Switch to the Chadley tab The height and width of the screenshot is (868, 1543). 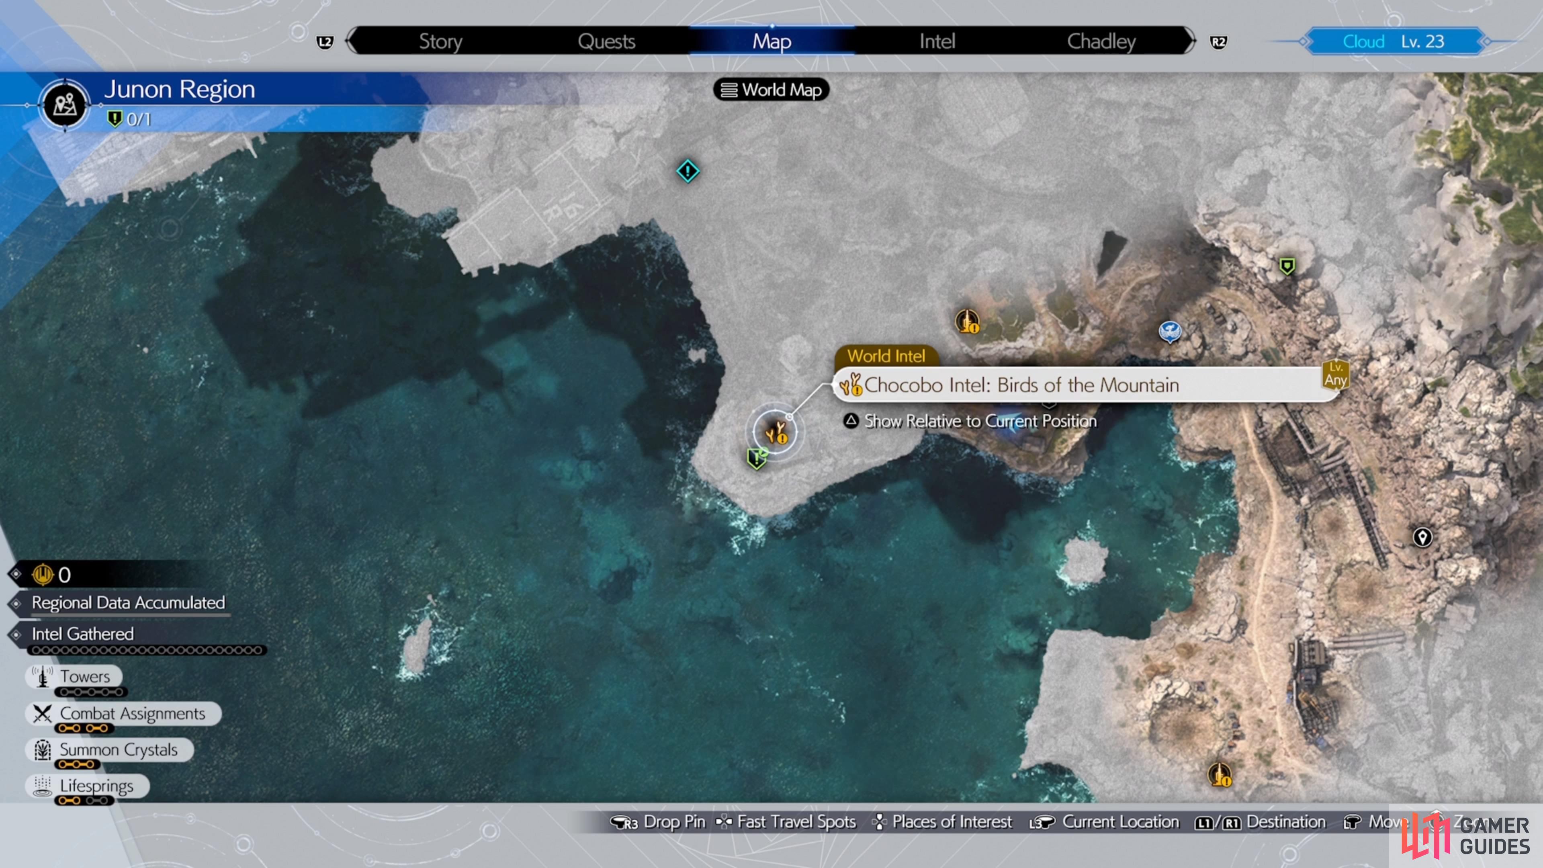(1101, 41)
